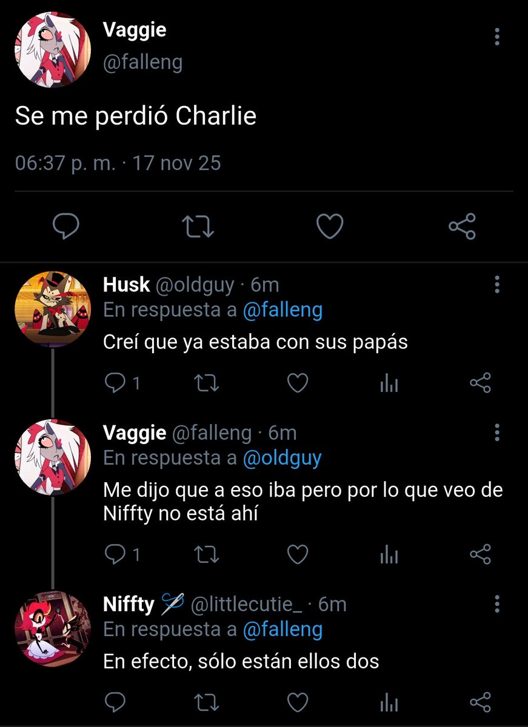This screenshot has height=727, width=528.
Task: Retweet the main "Se me perdió Charlie" tweet
Action: point(199,227)
